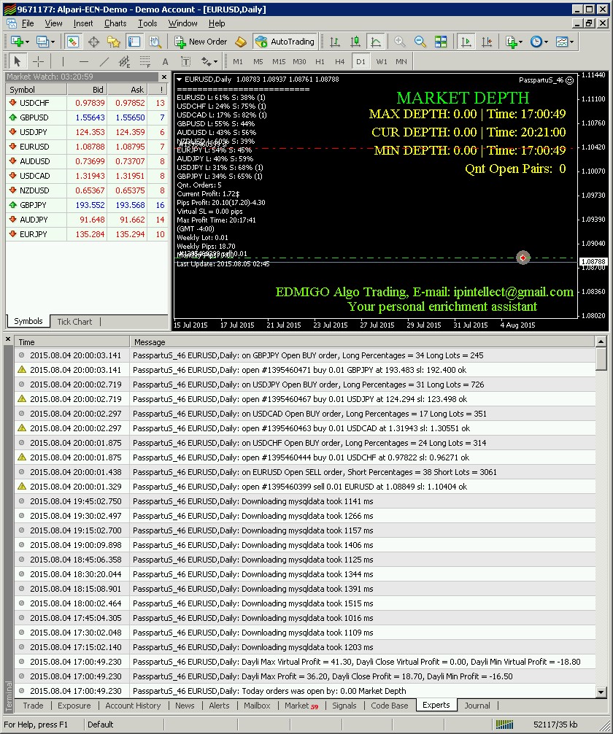Click the New Order button
Viewport: 613px width, 734px height.
201,42
